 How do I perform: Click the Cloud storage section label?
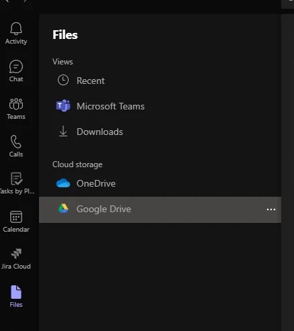[77, 164]
